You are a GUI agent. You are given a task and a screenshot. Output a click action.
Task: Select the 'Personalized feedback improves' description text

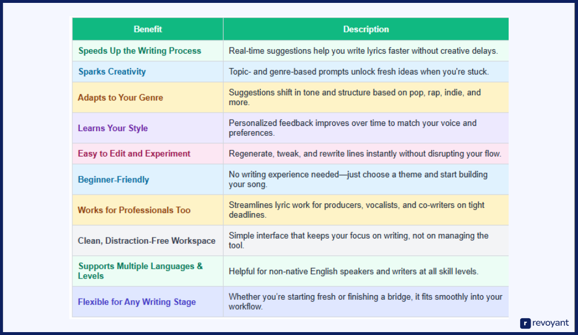pyautogui.click(x=353, y=128)
